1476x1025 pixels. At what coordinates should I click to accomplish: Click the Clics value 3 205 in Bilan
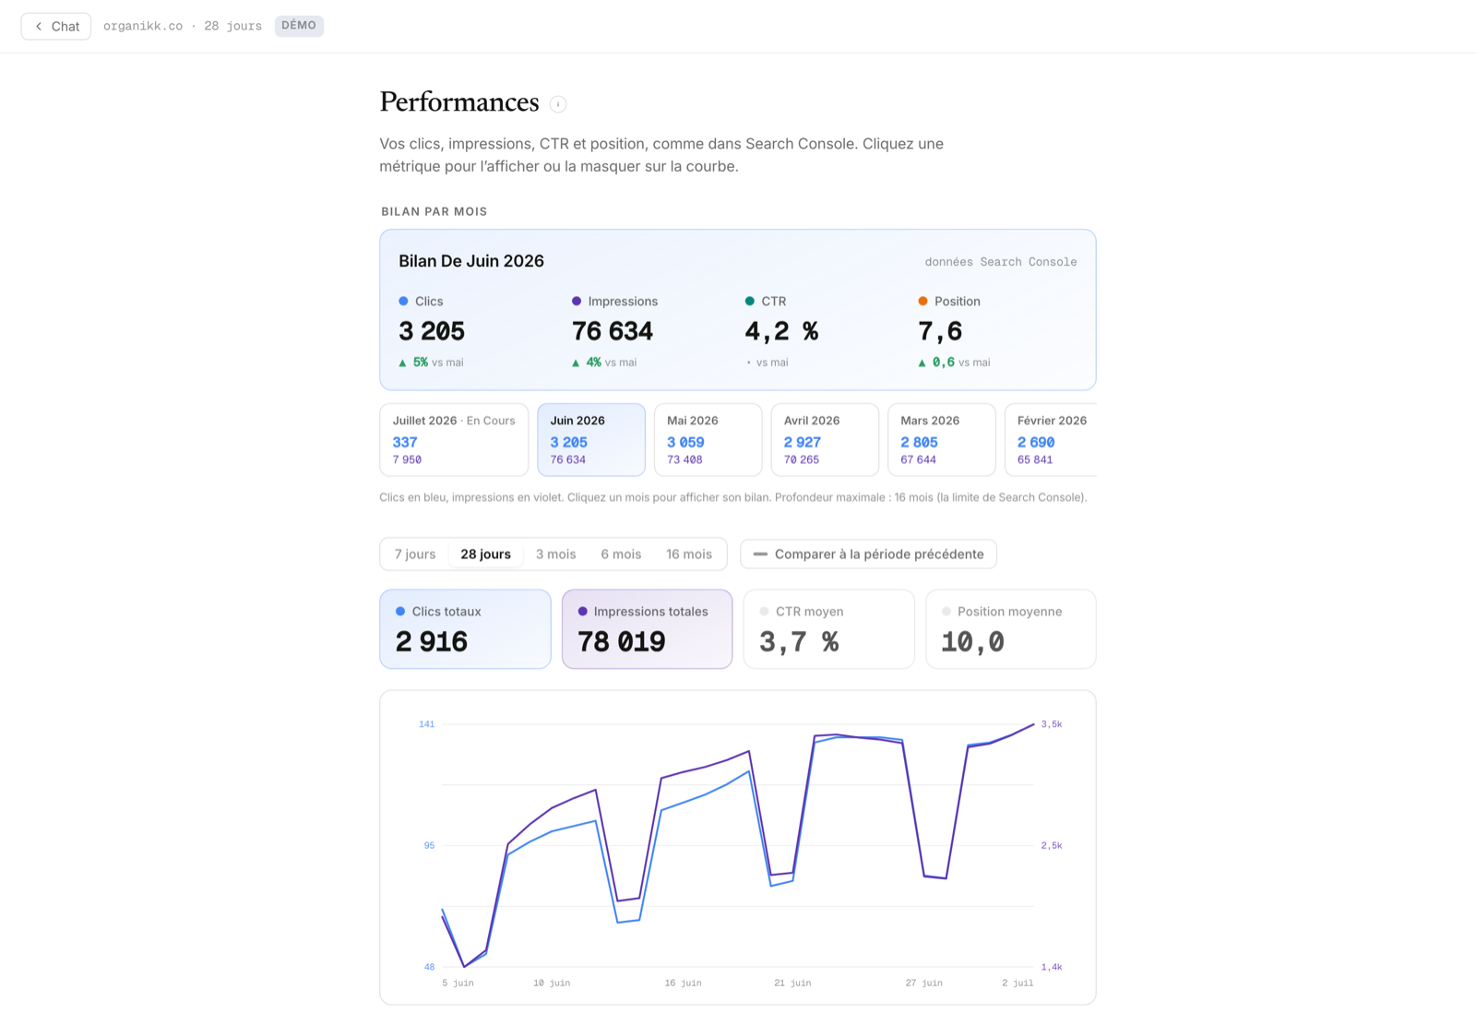pyautogui.click(x=432, y=331)
